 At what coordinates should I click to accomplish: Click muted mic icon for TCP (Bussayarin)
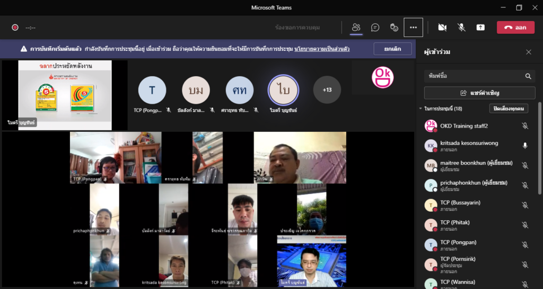coord(525,205)
